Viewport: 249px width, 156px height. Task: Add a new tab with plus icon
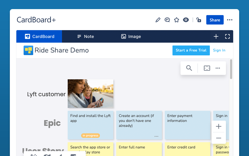point(216,36)
